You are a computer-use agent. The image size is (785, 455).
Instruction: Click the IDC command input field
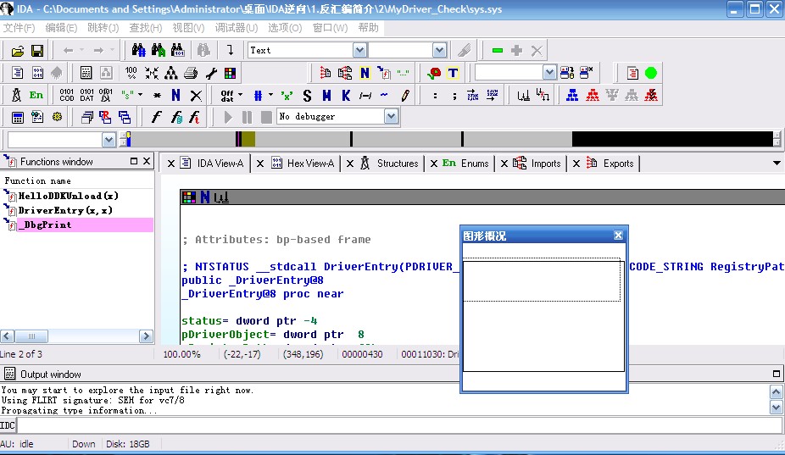pyautogui.click(x=398, y=425)
